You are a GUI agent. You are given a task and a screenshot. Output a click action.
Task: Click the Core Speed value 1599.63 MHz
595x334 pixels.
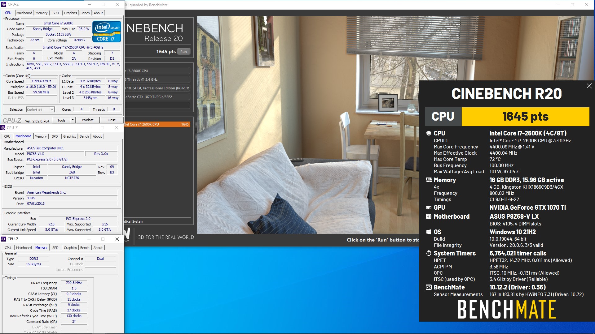(x=42, y=81)
